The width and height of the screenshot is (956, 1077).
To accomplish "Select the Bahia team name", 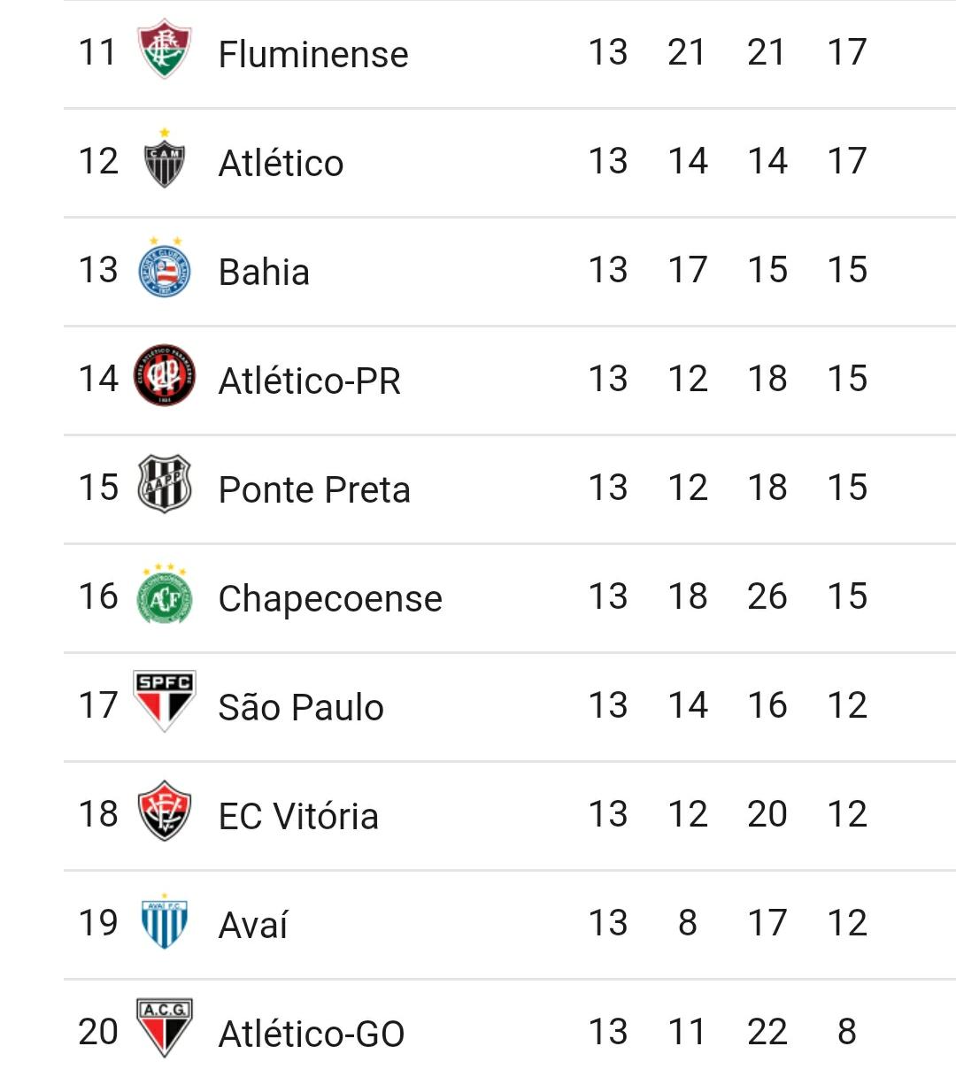I will point(264,272).
